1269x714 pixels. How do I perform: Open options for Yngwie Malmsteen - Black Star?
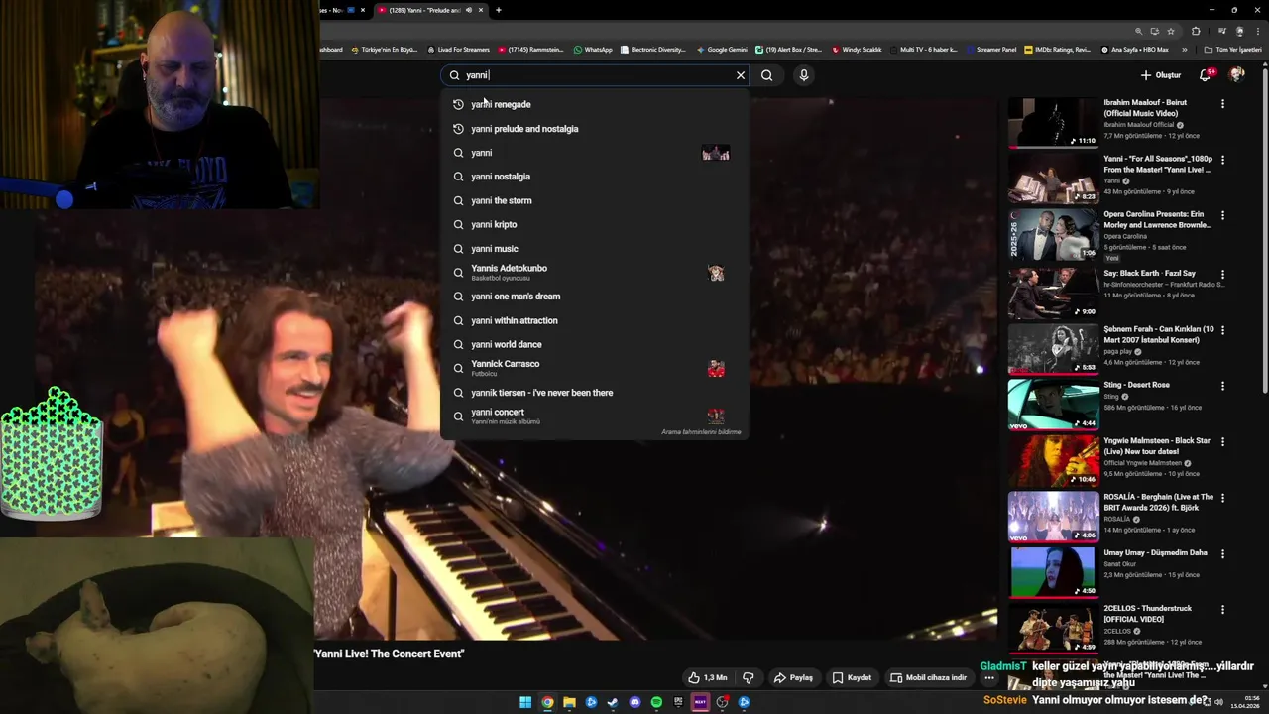click(1222, 441)
